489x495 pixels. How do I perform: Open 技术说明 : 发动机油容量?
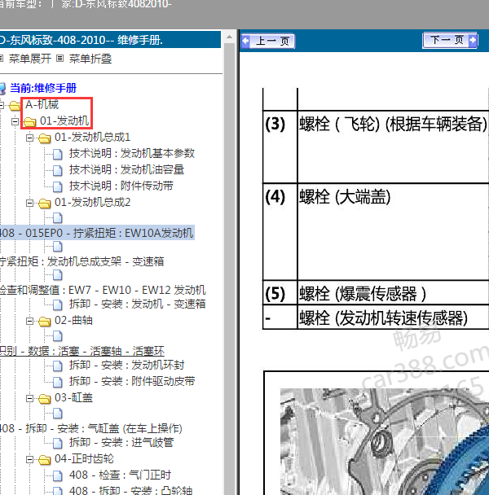[126, 169]
